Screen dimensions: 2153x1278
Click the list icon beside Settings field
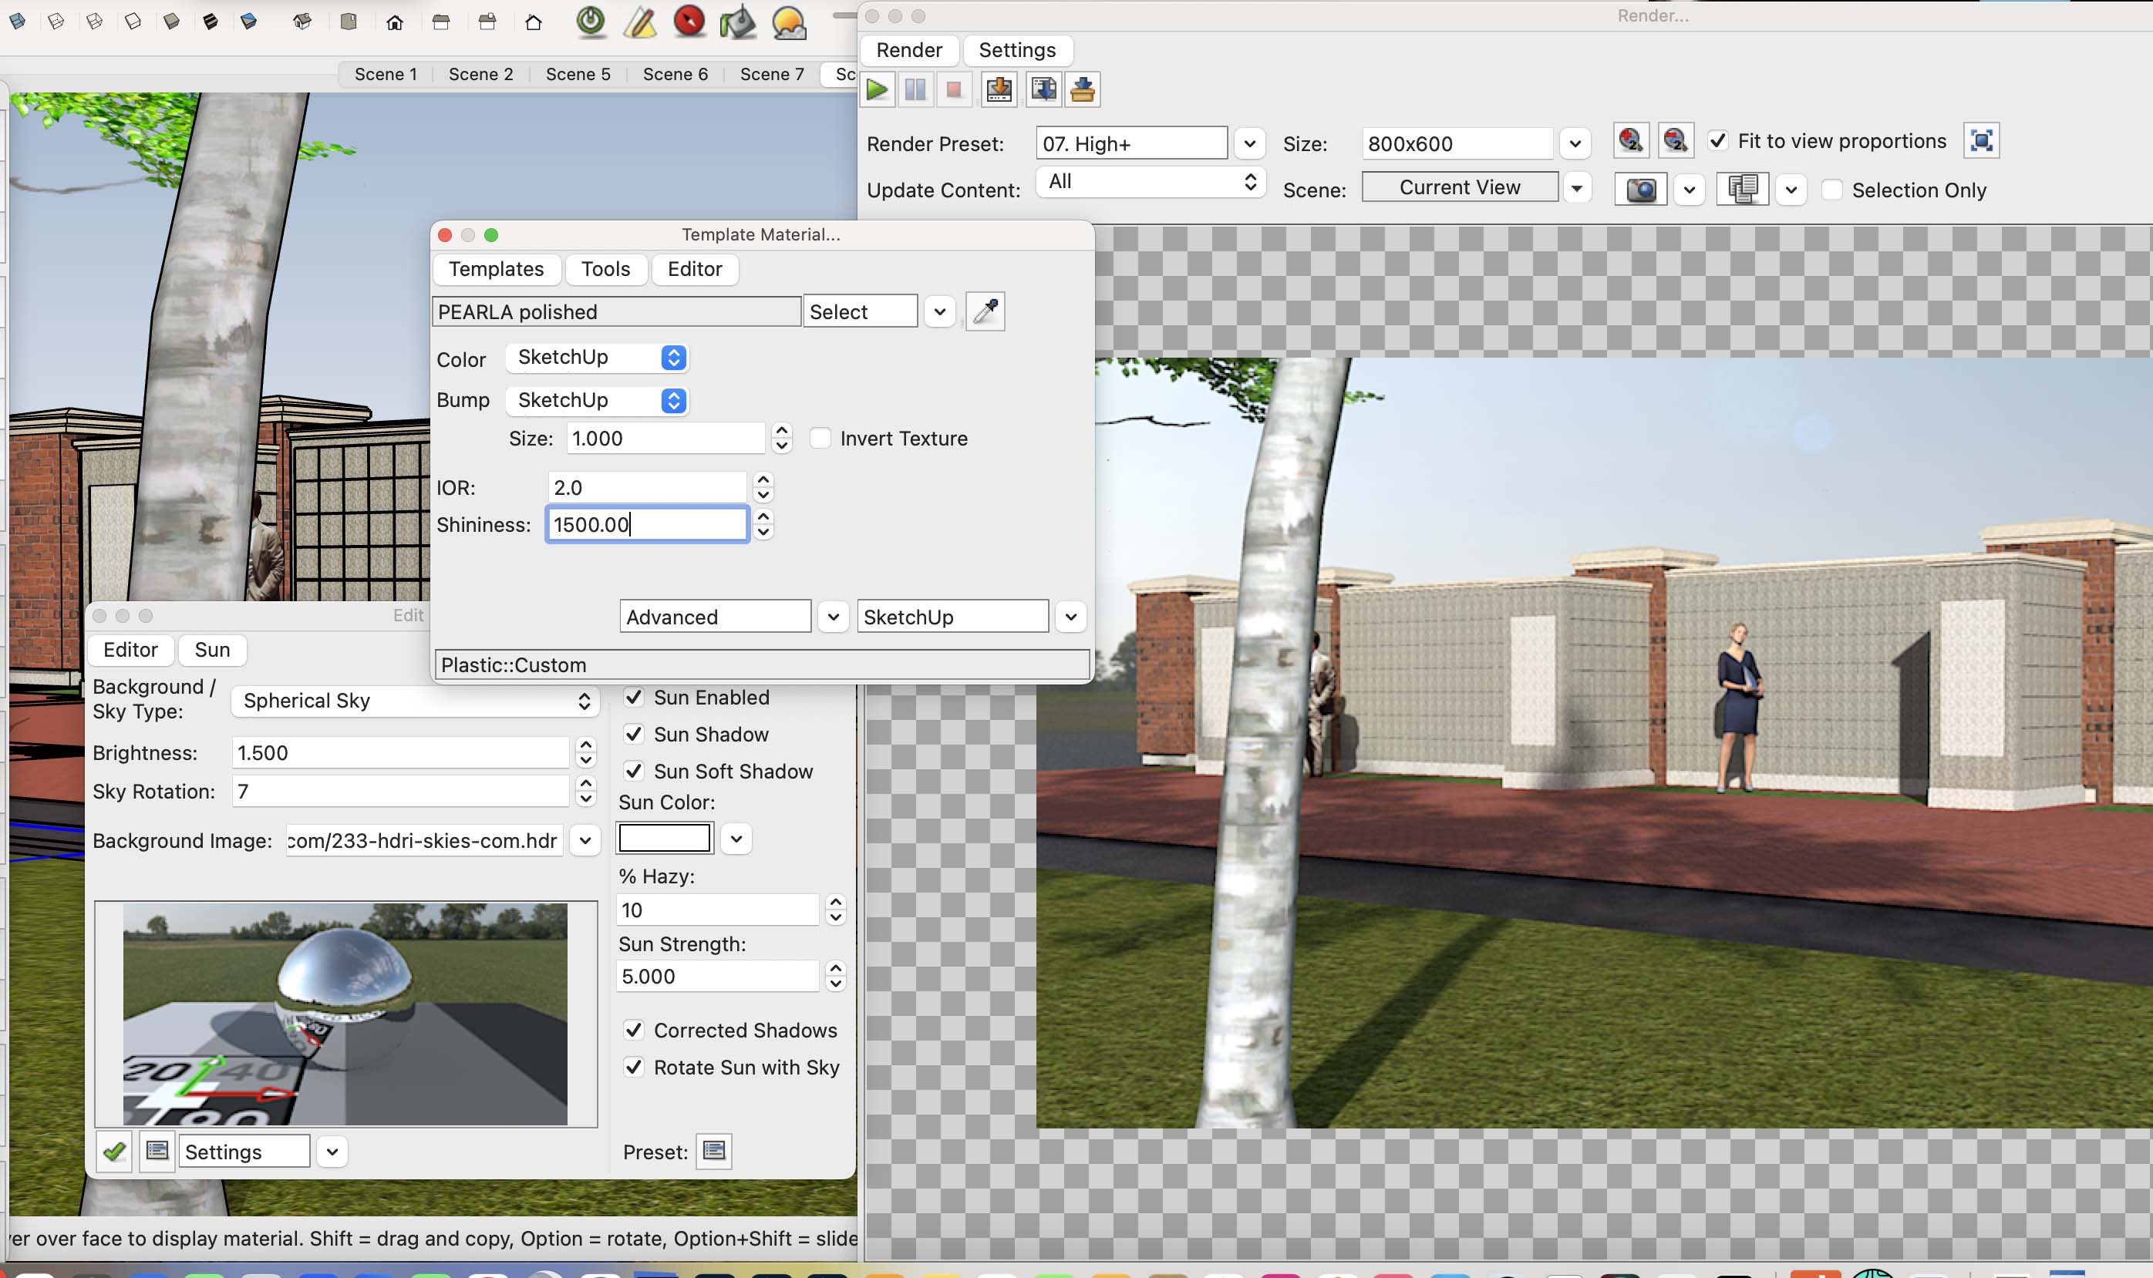pyautogui.click(x=157, y=1152)
